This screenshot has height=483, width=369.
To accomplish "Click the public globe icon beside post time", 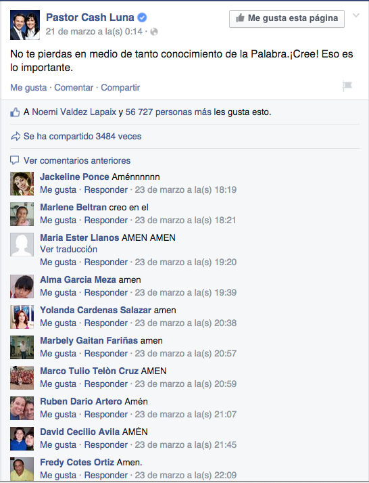I will click(154, 32).
